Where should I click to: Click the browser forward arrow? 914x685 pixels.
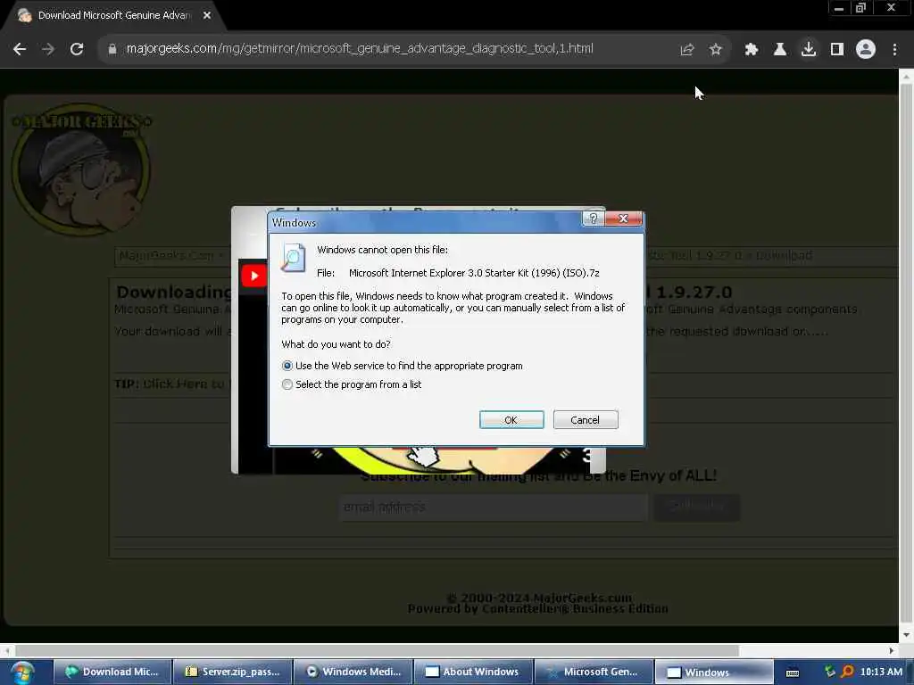point(48,49)
